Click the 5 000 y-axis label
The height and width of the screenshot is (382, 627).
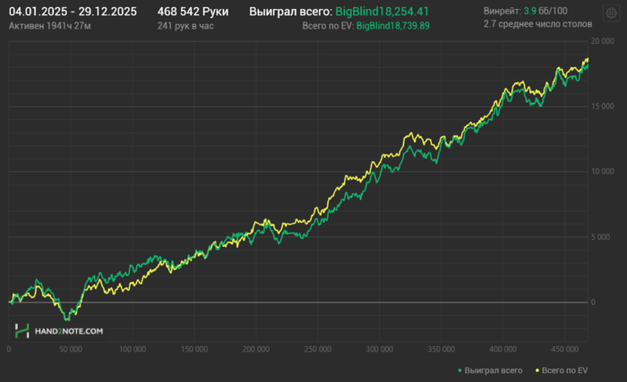pyautogui.click(x=601, y=237)
